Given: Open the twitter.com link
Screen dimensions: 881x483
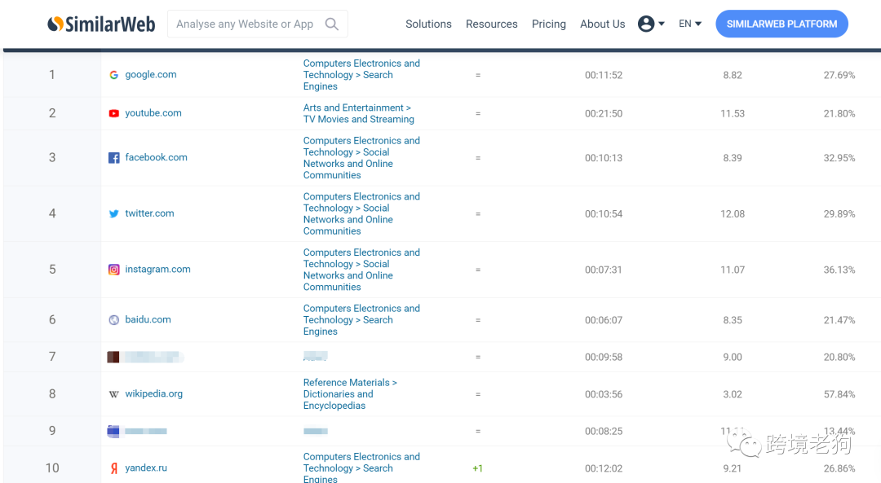Looking at the screenshot, I should point(149,213).
